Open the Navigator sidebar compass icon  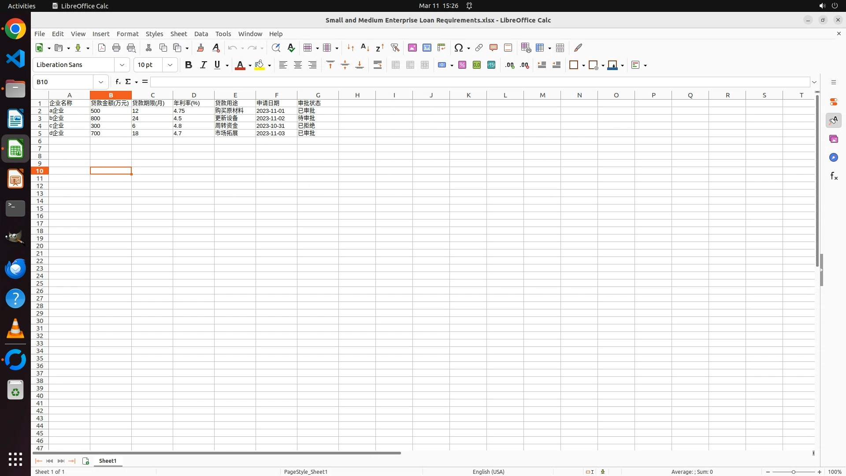click(834, 158)
